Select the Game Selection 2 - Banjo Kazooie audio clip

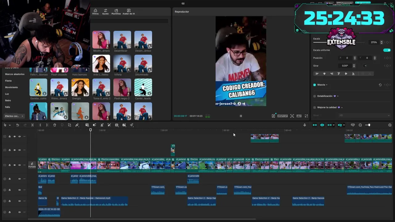(94, 201)
